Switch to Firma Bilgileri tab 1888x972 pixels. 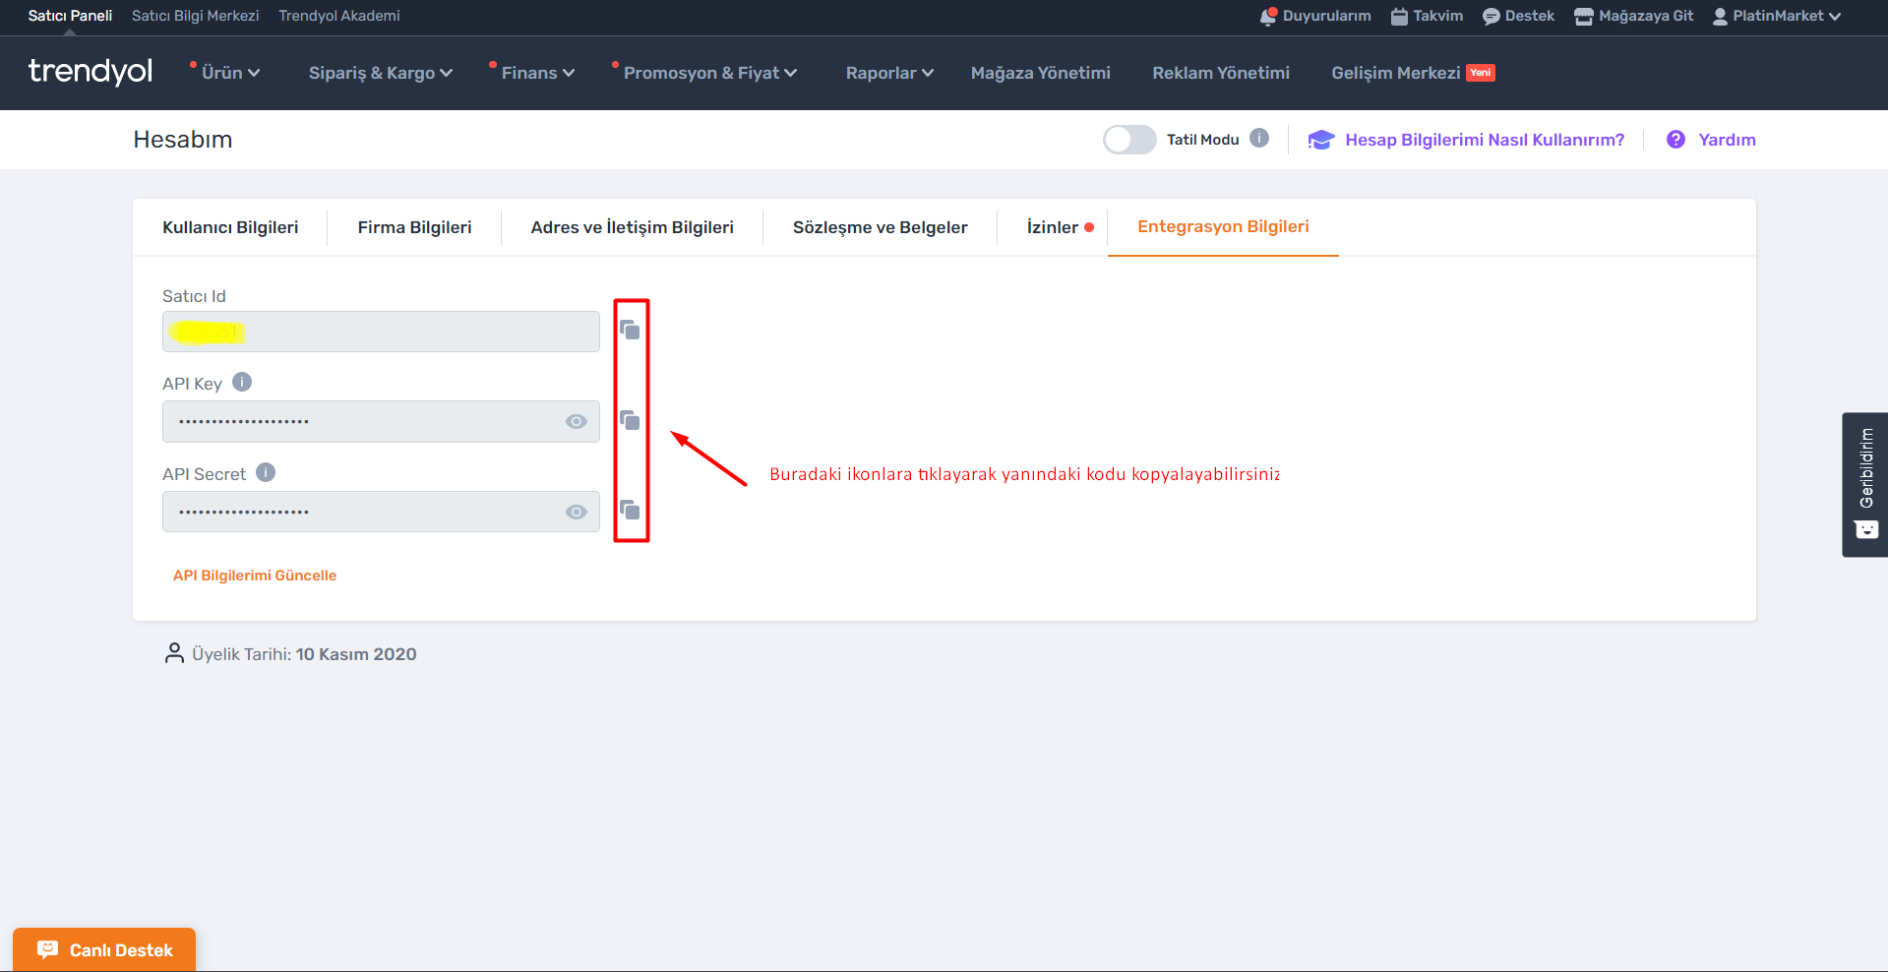click(x=414, y=227)
